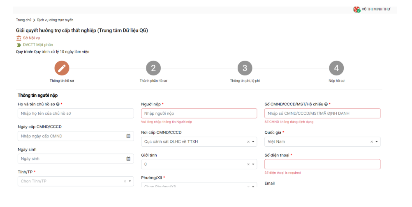Focus the Số điện thoại input field

[x=322, y=164]
